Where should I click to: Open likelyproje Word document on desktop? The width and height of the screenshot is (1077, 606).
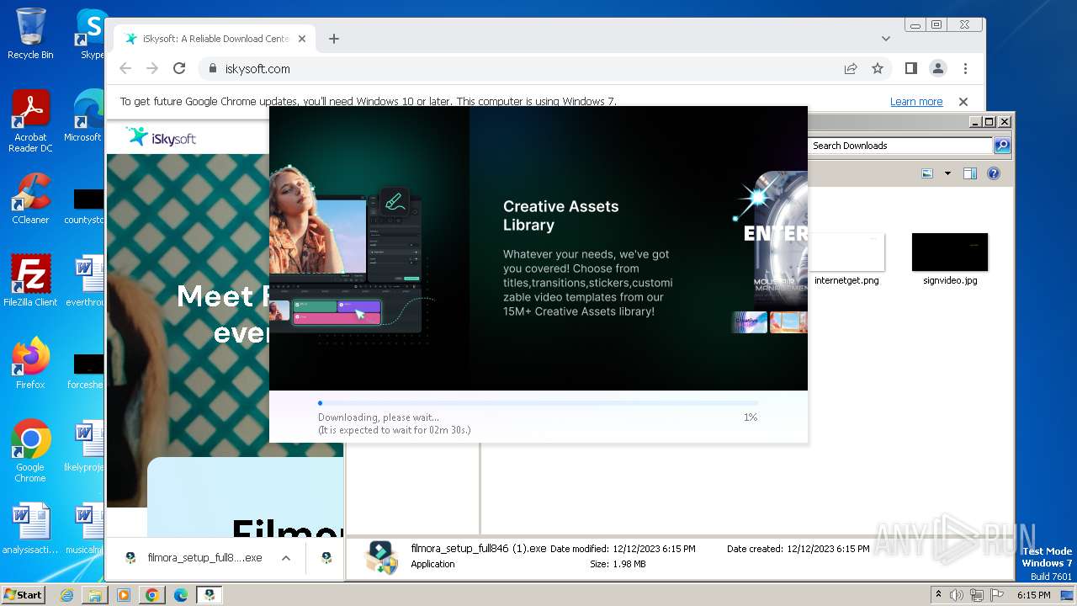point(84,447)
